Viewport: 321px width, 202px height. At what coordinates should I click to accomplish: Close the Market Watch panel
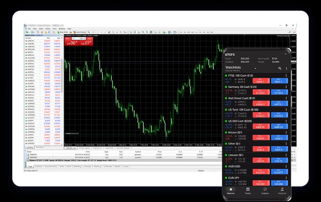(x=62, y=35)
